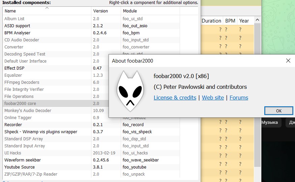Click the Duration playlist column header
Image resolution: width=295 pixels, height=182 pixels.
[211, 21]
